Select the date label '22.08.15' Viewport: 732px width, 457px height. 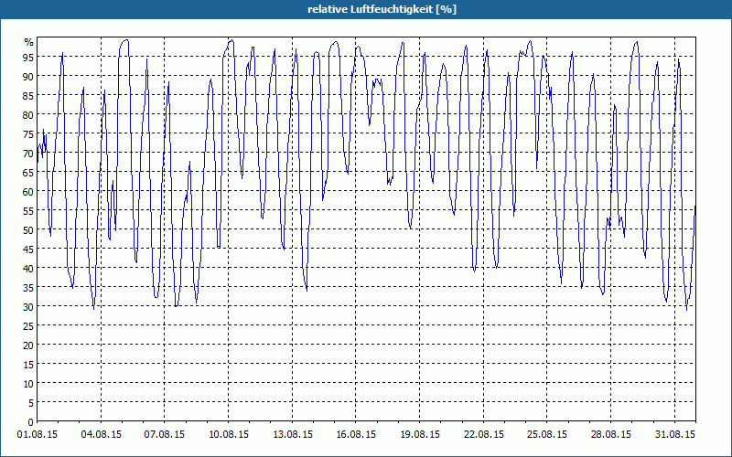pyautogui.click(x=484, y=434)
